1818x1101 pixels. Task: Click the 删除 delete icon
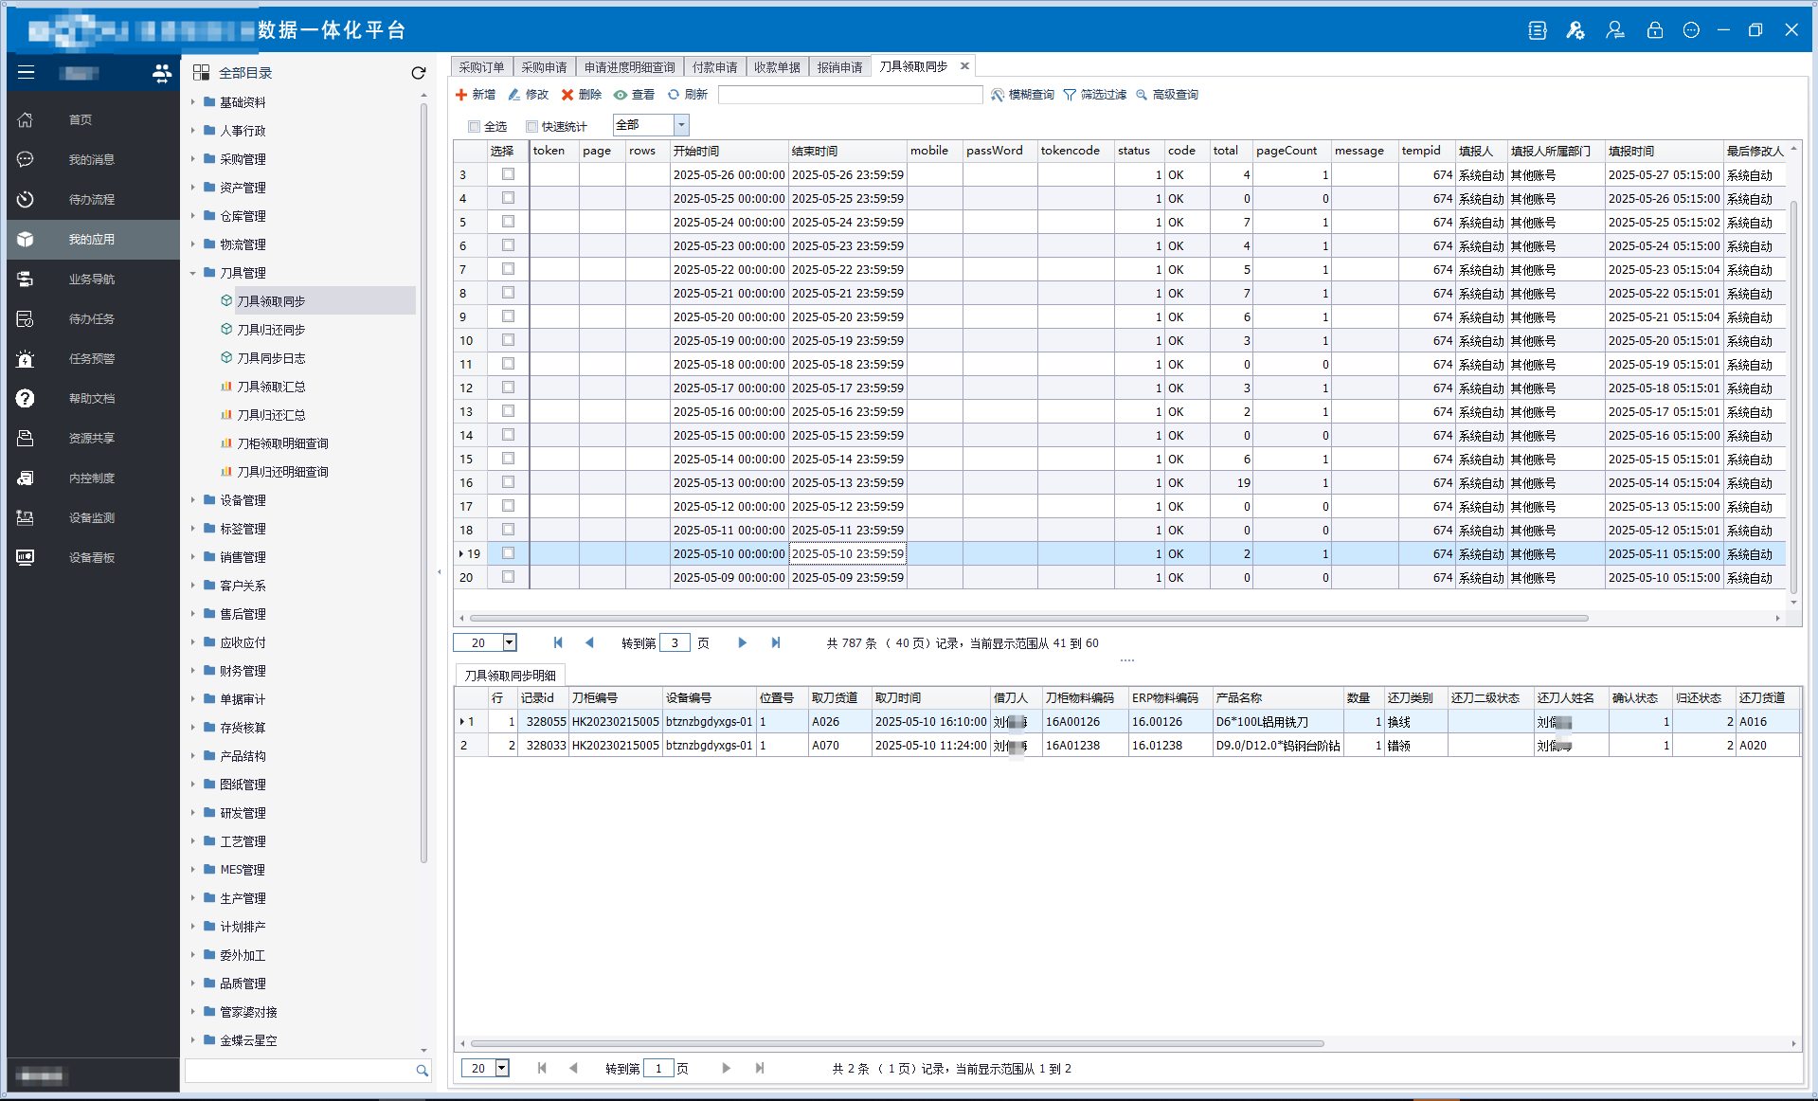click(x=585, y=94)
